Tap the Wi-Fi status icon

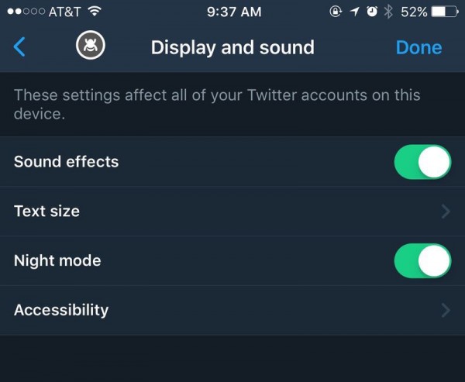pyautogui.click(x=95, y=12)
